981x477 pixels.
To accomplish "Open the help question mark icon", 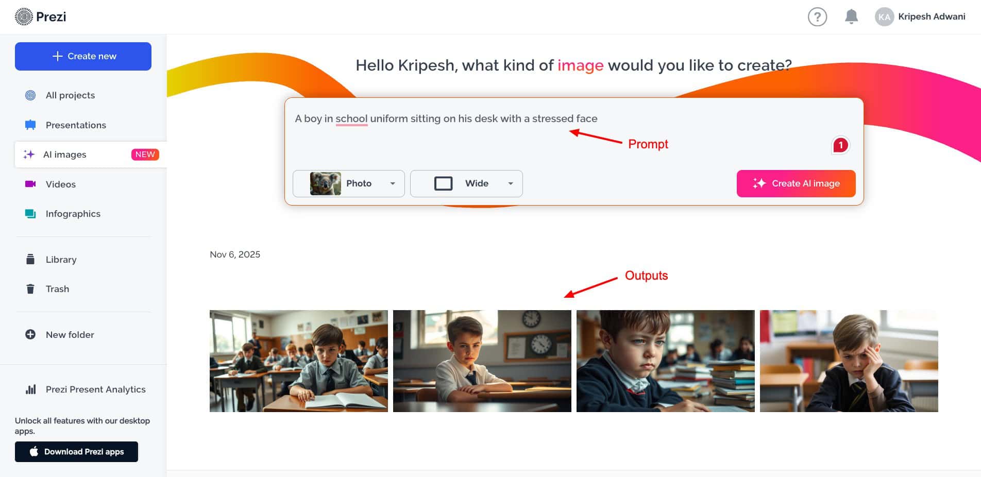I will [x=817, y=17].
